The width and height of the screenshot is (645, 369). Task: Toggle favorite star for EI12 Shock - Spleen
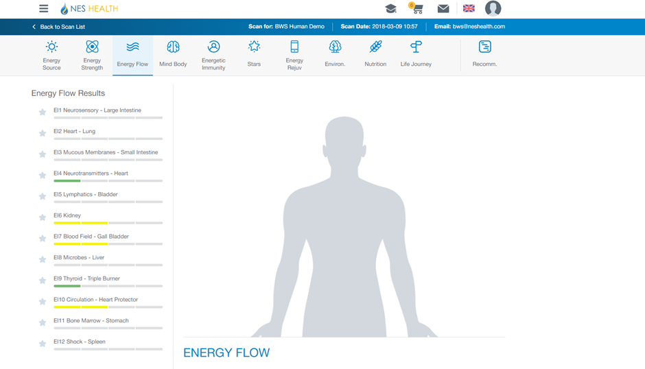[x=43, y=344]
